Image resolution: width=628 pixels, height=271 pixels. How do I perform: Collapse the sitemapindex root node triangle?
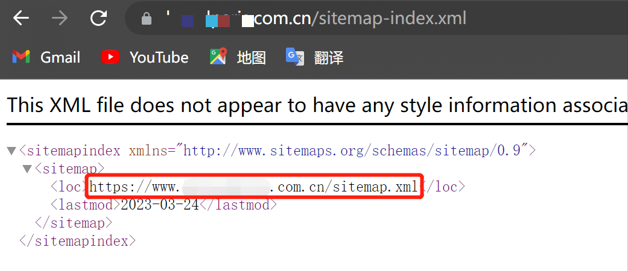click(11, 151)
